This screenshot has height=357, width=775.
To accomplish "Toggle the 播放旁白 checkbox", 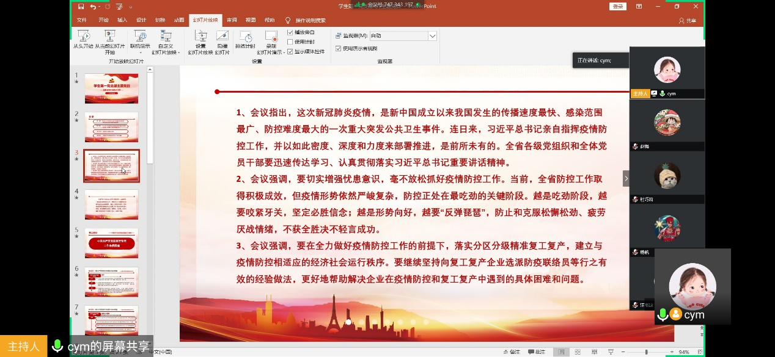I will click(x=290, y=32).
